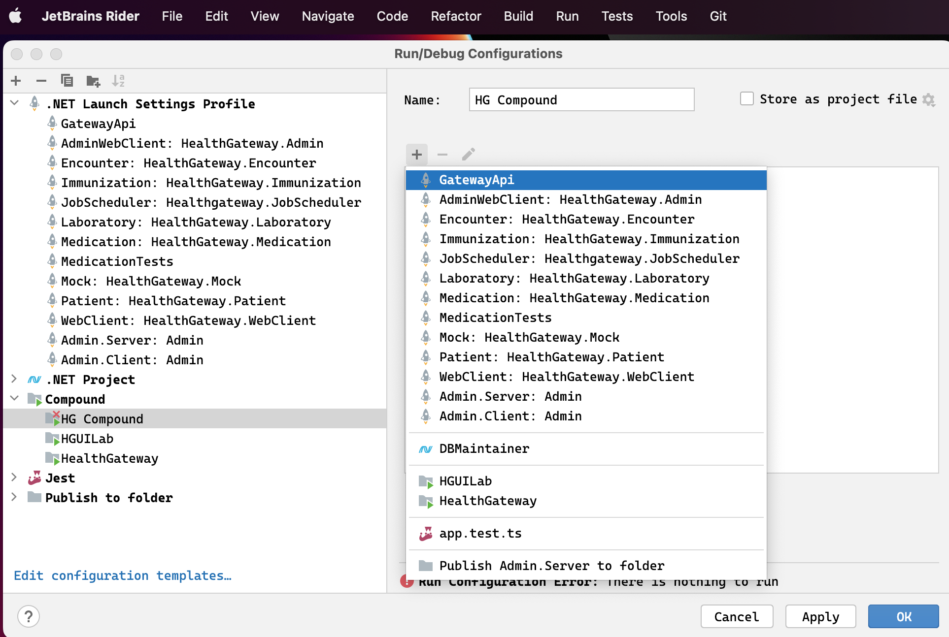
Task: Expand the .NET Project group
Action: click(x=15, y=379)
